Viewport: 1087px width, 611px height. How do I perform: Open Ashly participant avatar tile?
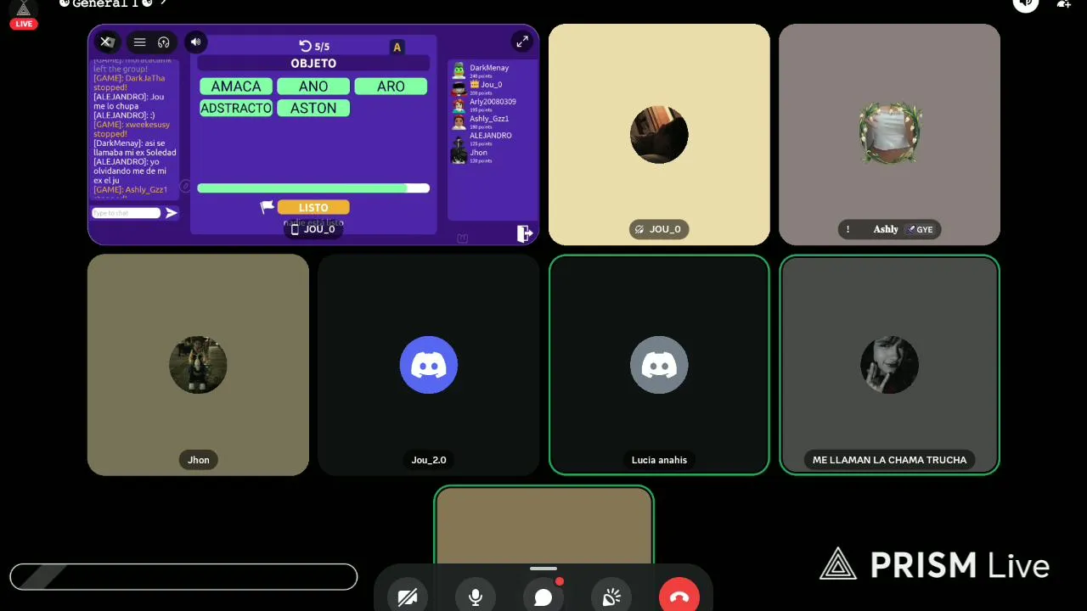tap(890, 134)
